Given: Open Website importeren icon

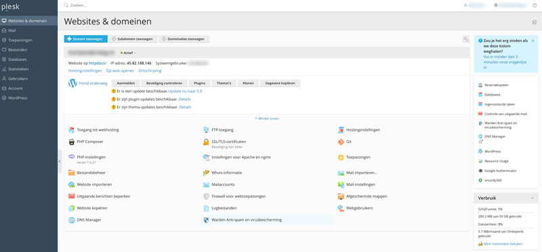Looking at the screenshot, I should coord(72,184).
